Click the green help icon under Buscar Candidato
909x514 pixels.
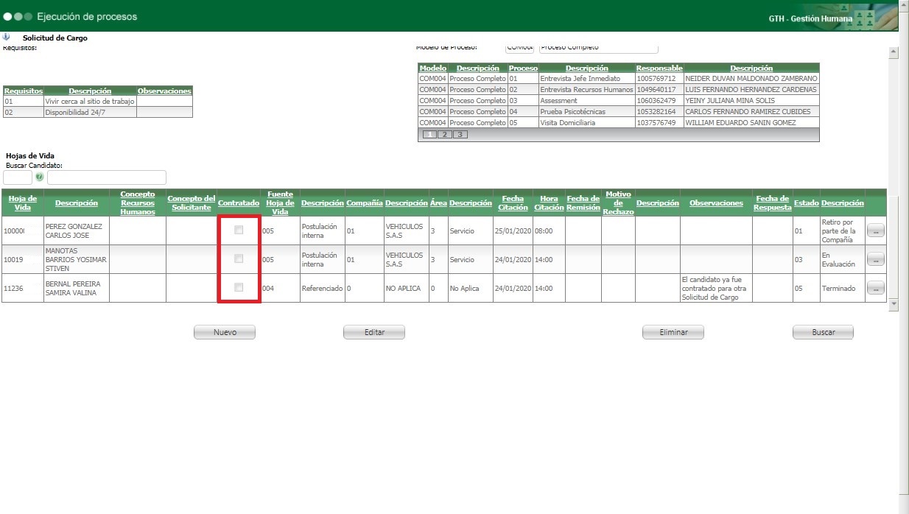tap(40, 177)
